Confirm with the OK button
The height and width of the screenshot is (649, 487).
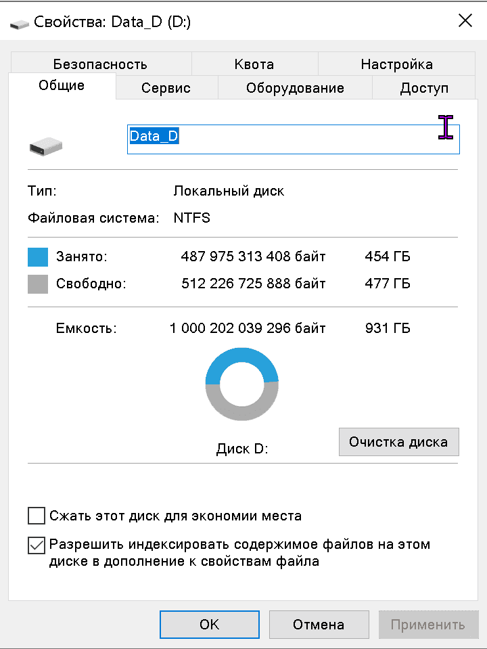coord(210,625)
